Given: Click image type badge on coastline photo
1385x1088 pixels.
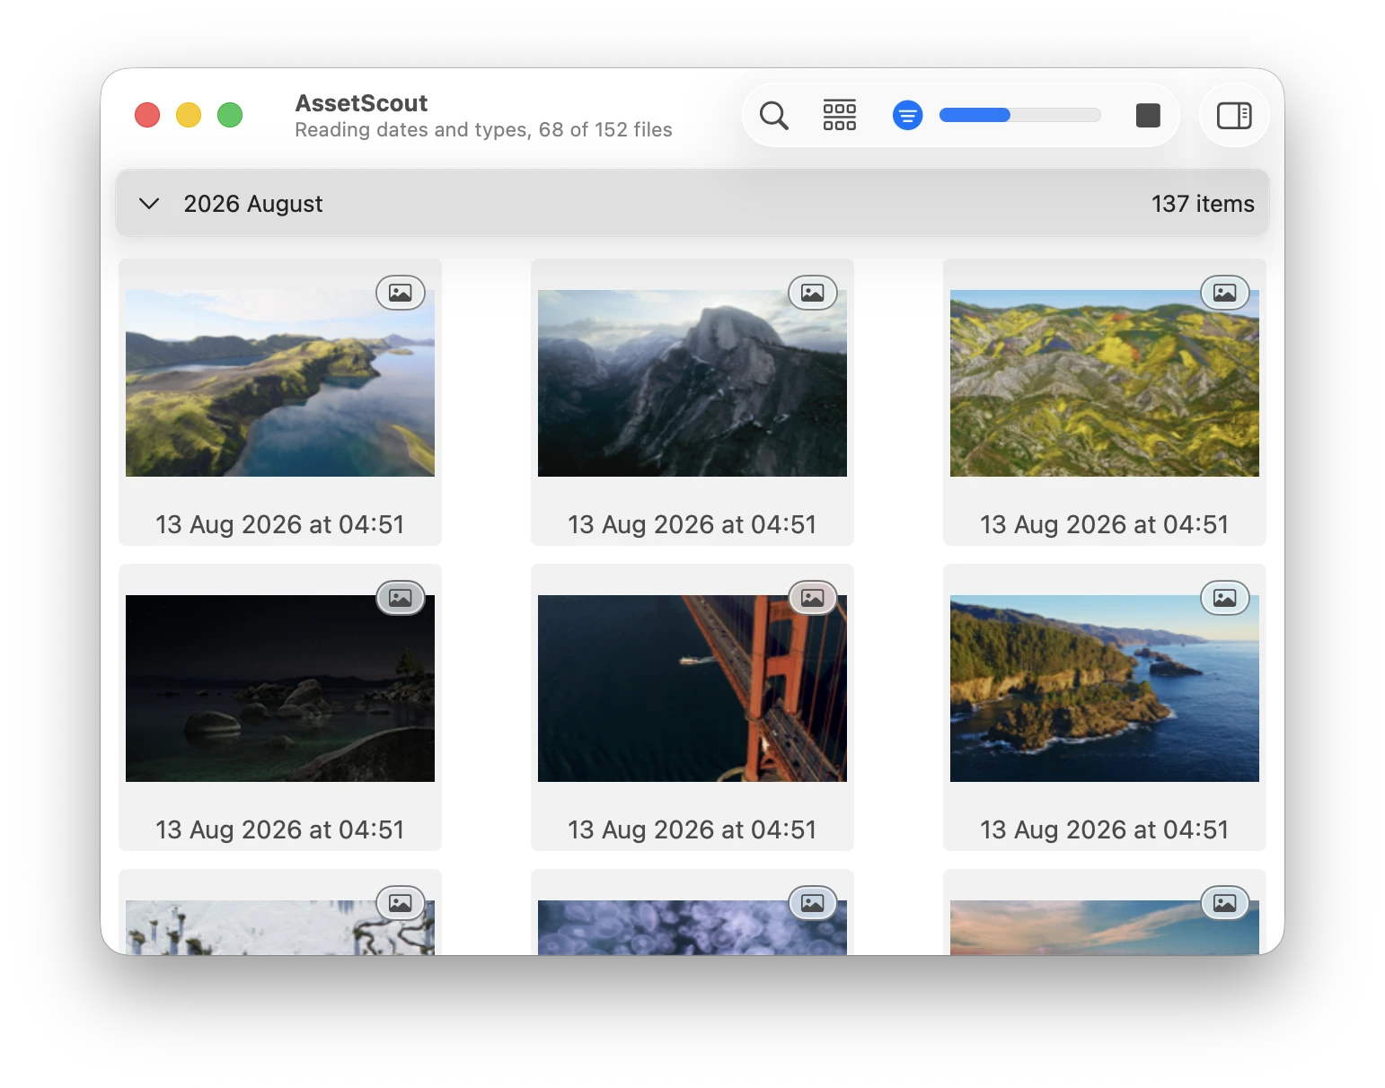Looking at the screenshot, I should pos(1225,598).
